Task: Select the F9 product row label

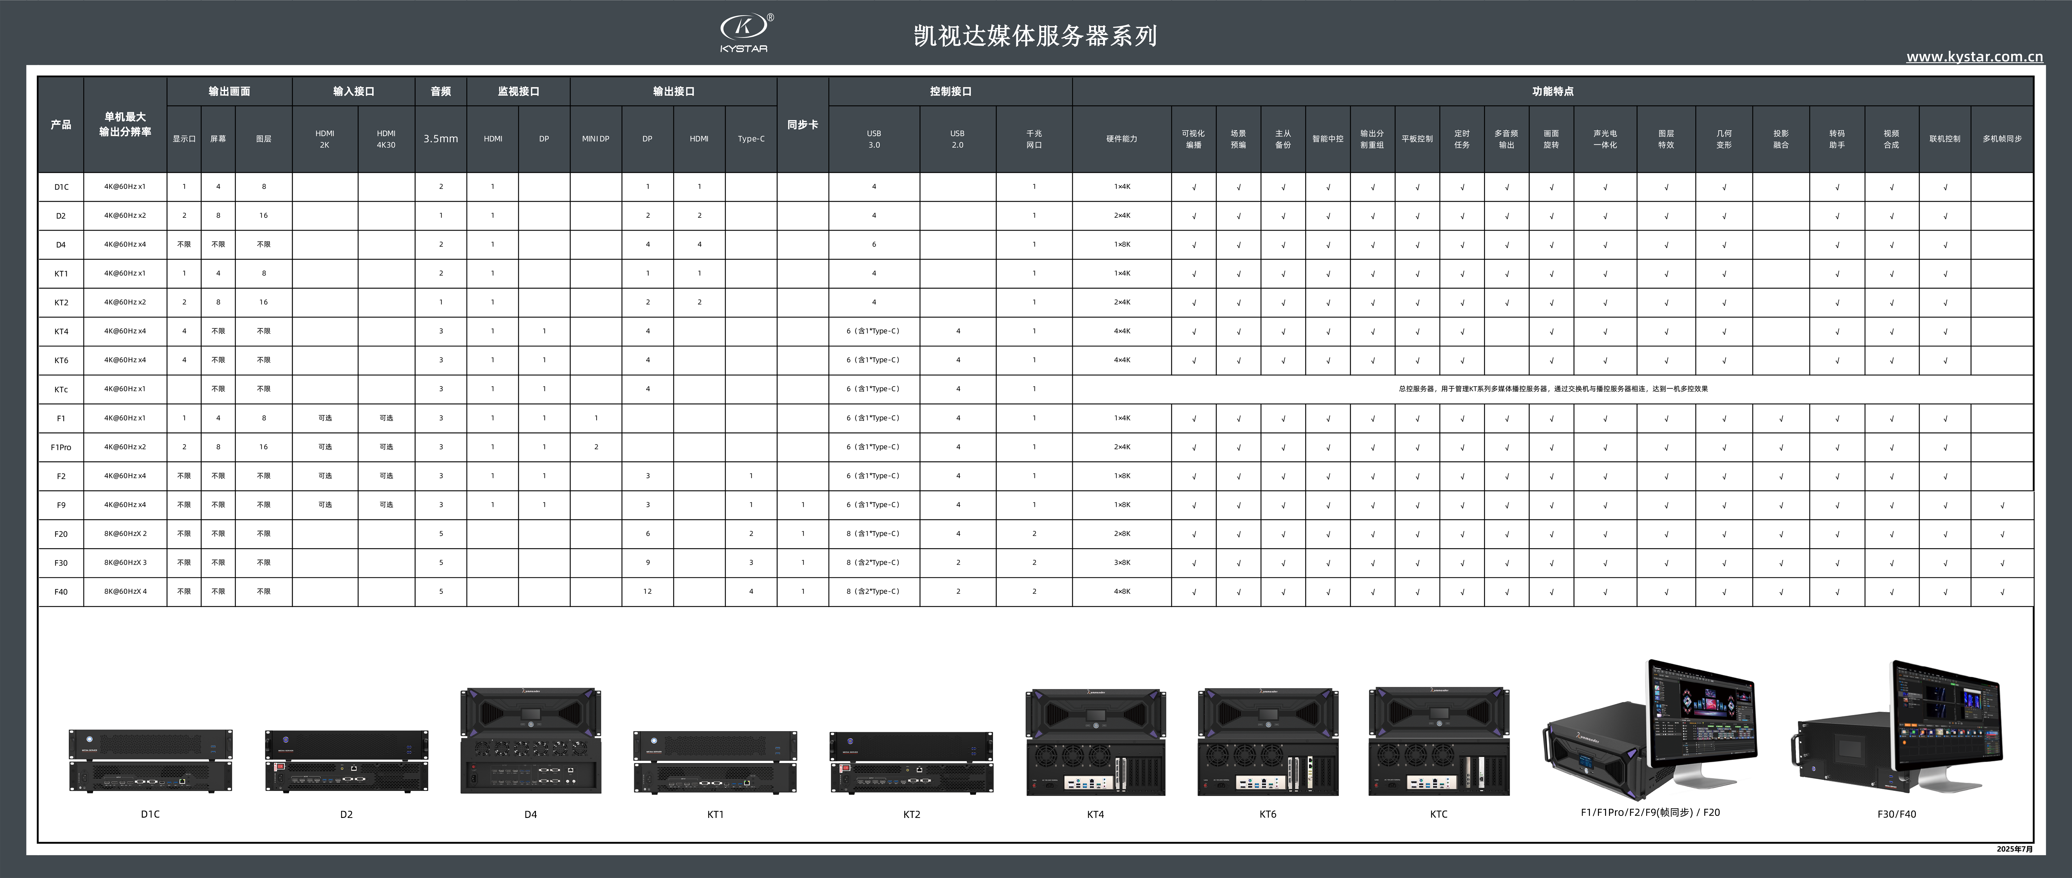Action: coord(61,505)
